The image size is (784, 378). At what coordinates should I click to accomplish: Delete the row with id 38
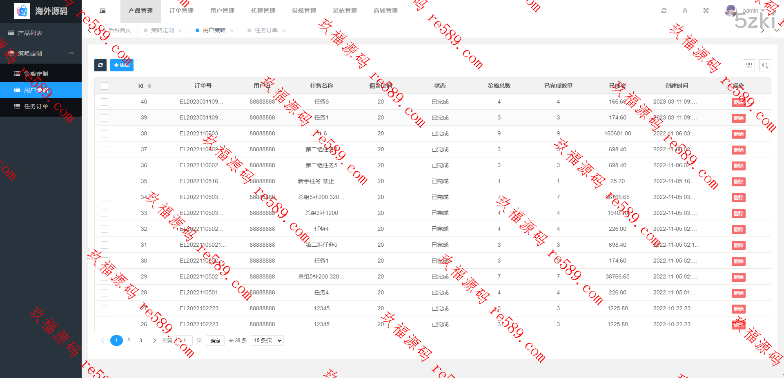tap(738, 134)
